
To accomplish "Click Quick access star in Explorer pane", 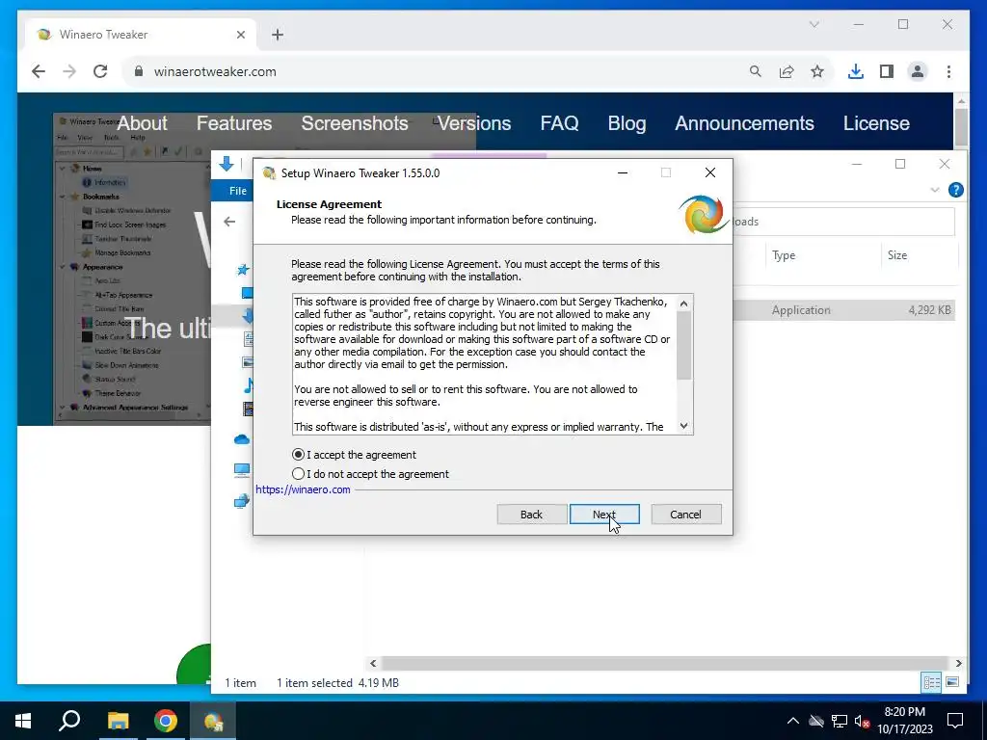I will tap(243, 270).
